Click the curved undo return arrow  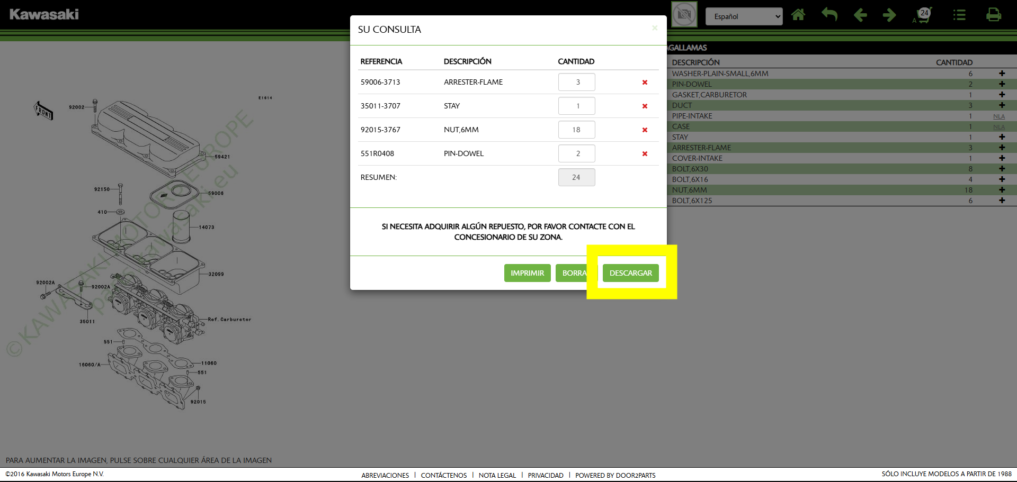[829, 15]
